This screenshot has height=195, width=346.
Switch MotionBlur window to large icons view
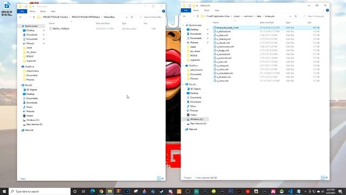163,178
